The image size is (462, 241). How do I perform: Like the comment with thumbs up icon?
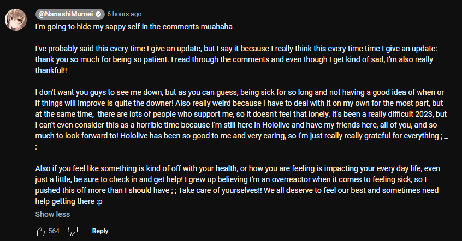coord(40,231)
